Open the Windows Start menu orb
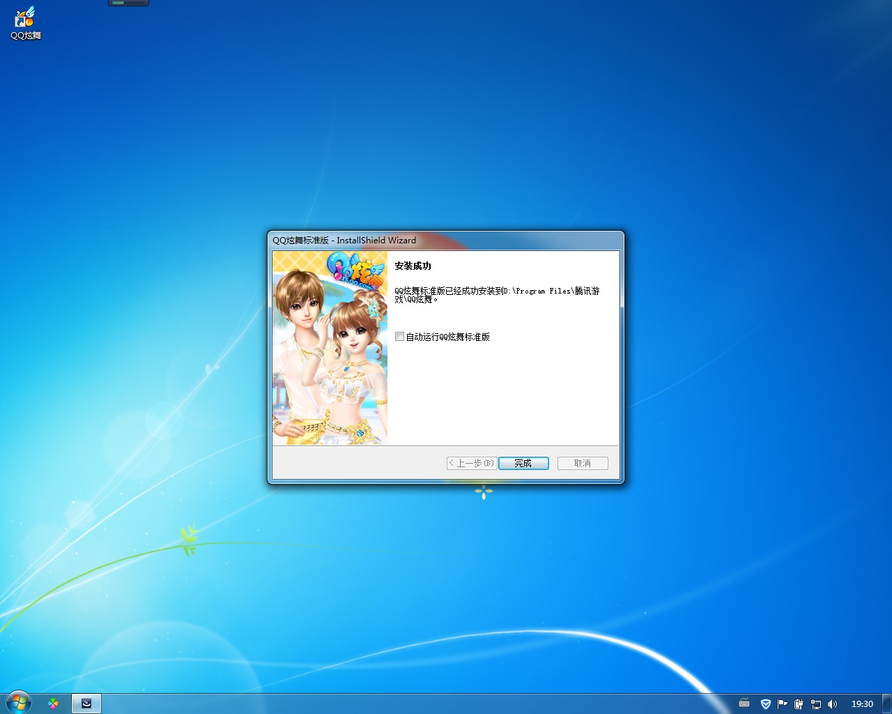This screenshot has height=714, width=892. 18,703
